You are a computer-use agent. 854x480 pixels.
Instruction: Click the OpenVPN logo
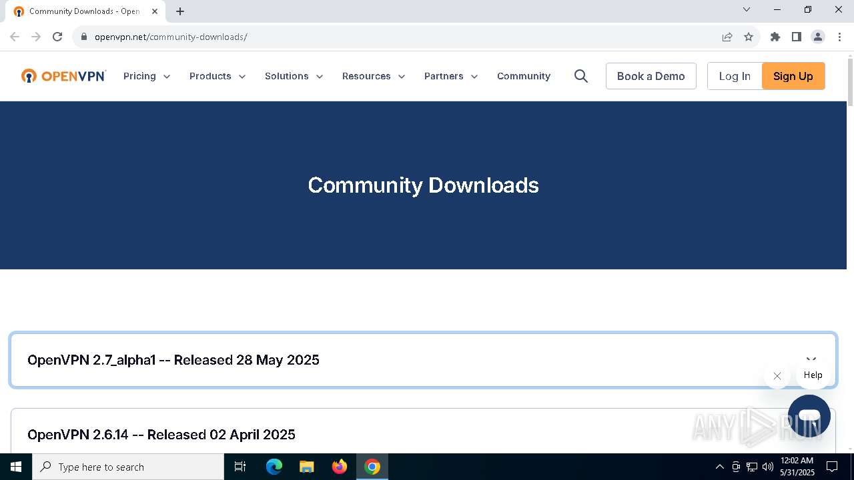63,76
